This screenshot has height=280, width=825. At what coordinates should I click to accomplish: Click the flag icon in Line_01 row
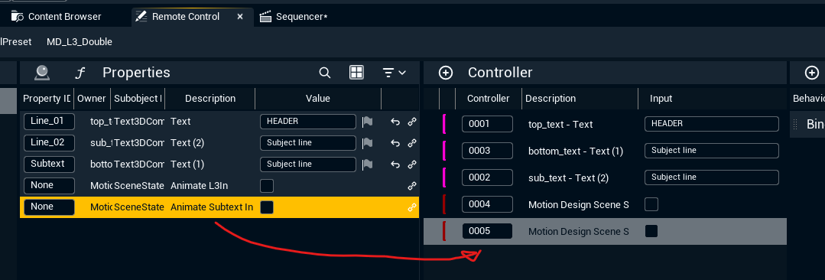pos(367,122)
